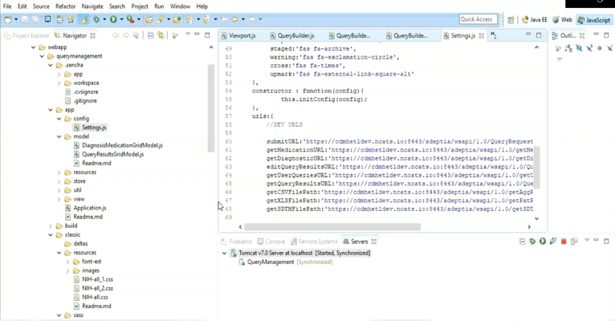Open the terminal monitor toolbar icon

coord(47,19)
